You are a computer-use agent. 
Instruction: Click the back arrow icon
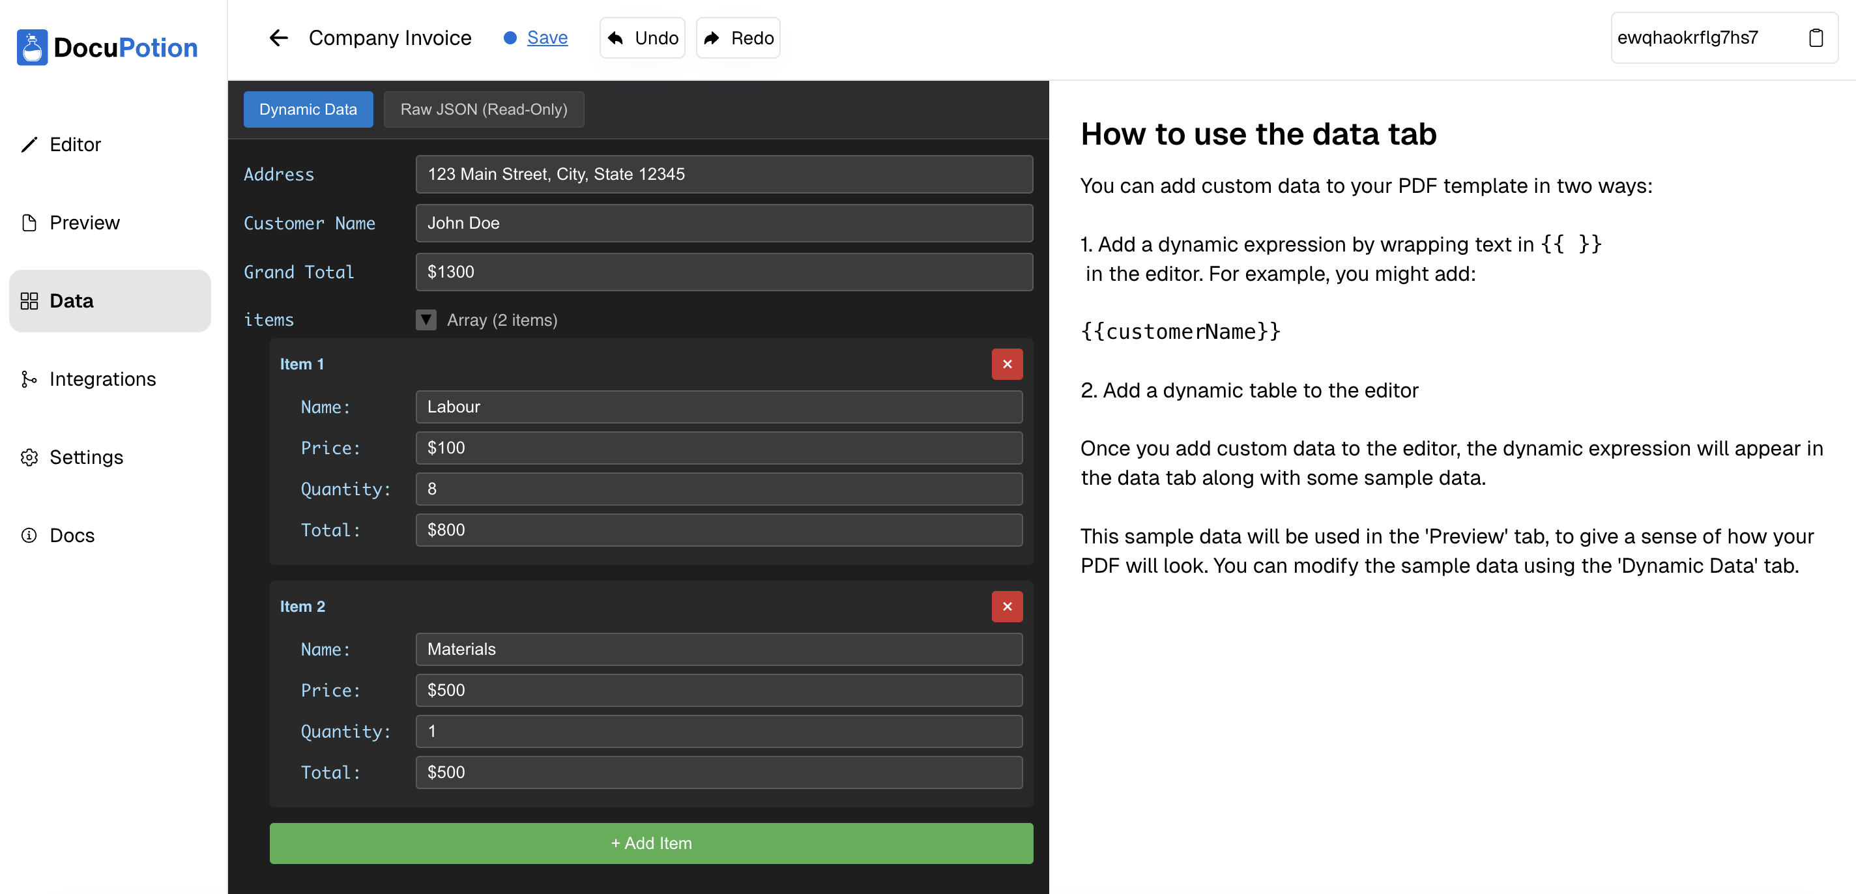coord(278,37)
